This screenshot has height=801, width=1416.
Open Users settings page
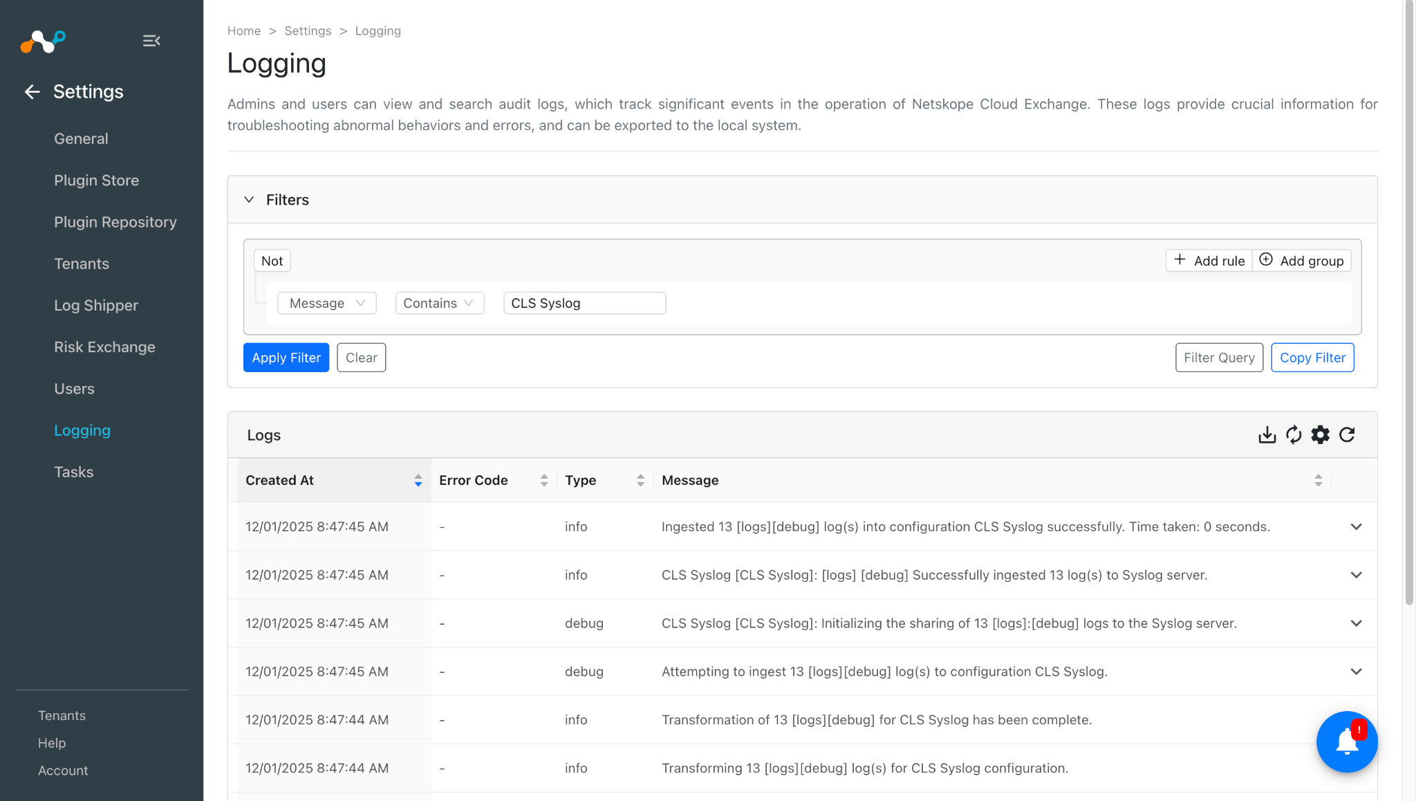tap(74, 389)
